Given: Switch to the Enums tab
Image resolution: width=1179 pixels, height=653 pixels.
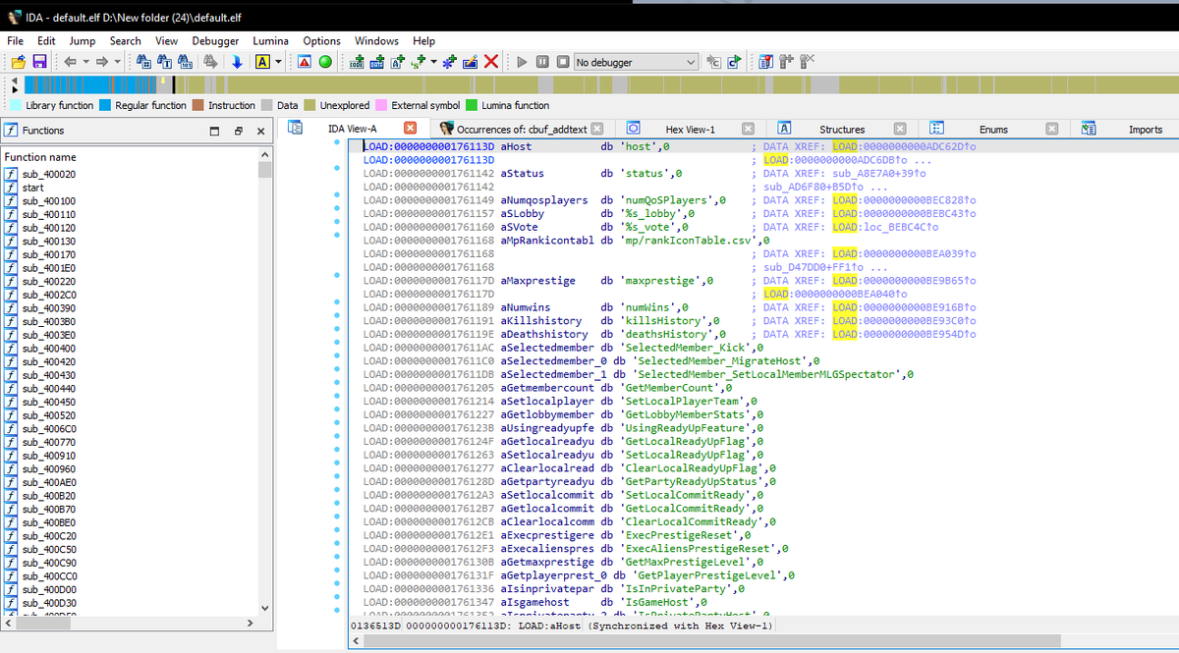Looking at the screenshot, I should tap(993, 129).
